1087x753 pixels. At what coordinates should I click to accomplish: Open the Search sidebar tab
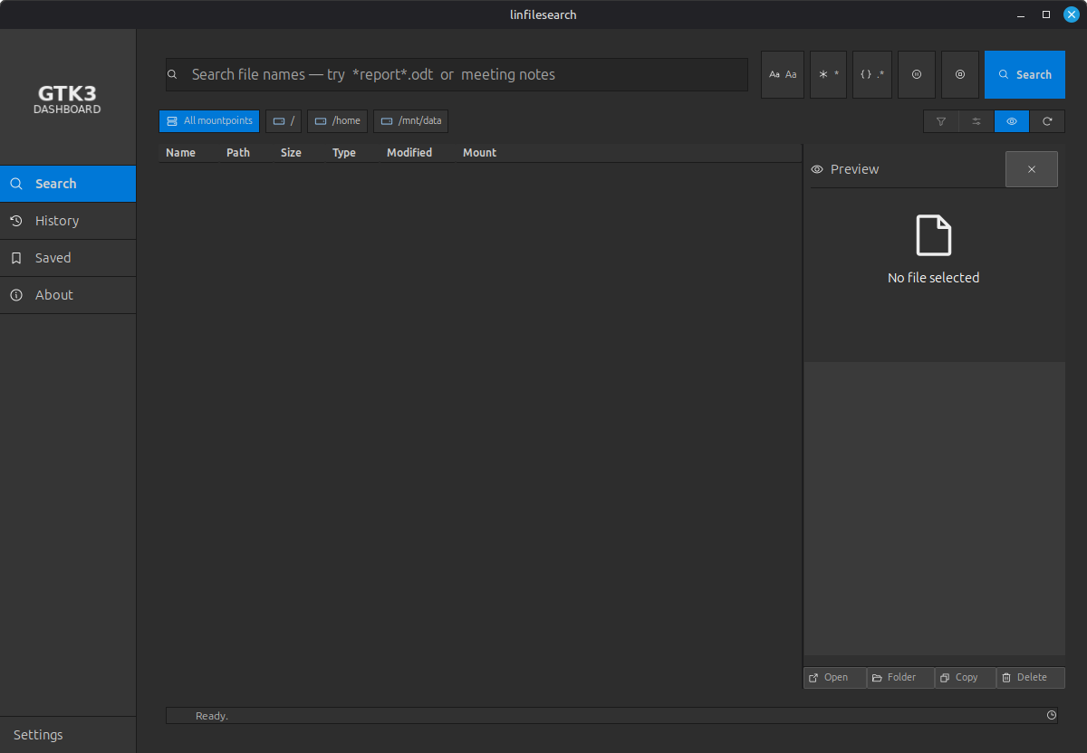click(x=68, y=184)
